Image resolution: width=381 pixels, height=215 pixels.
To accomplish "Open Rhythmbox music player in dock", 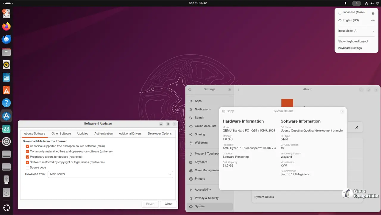I will point(6,64).
